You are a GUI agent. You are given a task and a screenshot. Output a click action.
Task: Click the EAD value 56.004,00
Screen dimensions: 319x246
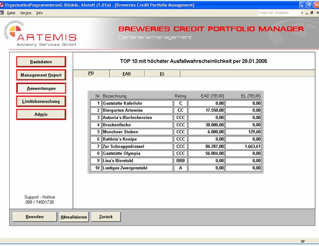pos(206,154)
